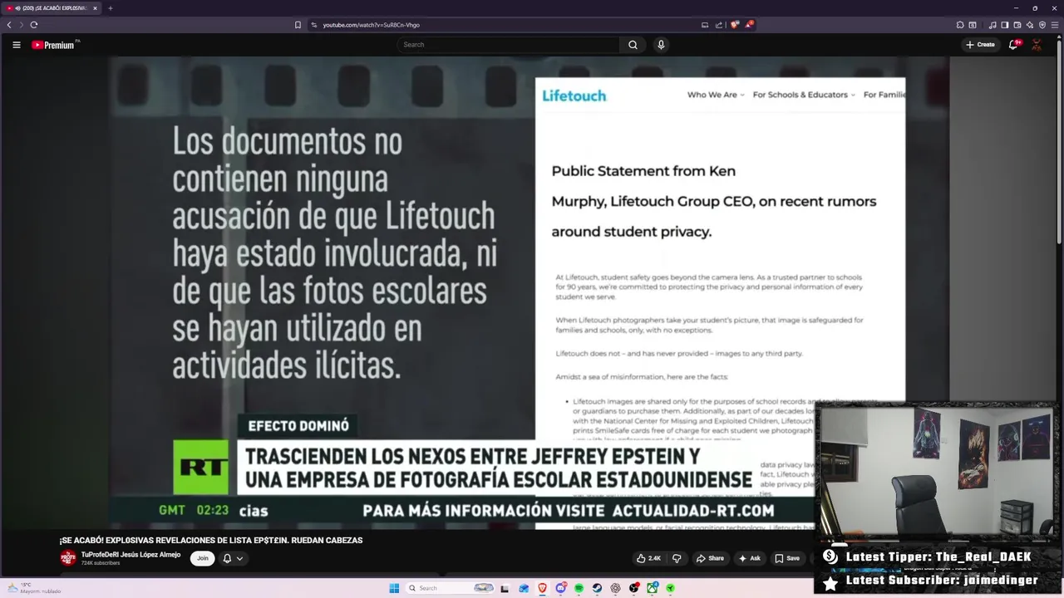Screen dimensions: 1064x598
Task: Open the account avatar menu
Action: click(x=1037, y=45)
